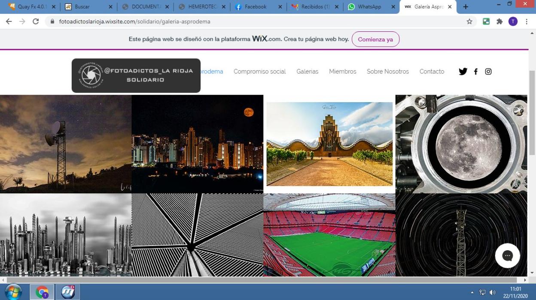Open the Chrome extensions puzzle icon
The image size is (536, 300).
[x=499, y=21]
